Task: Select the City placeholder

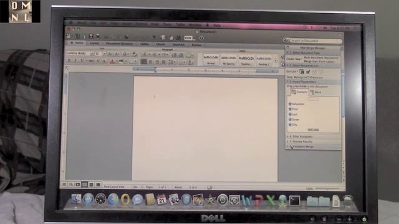Action: pyautogui.click(x=292, y=124)
